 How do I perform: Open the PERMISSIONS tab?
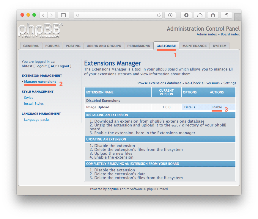pyautogui.click(x=139, y=46)
